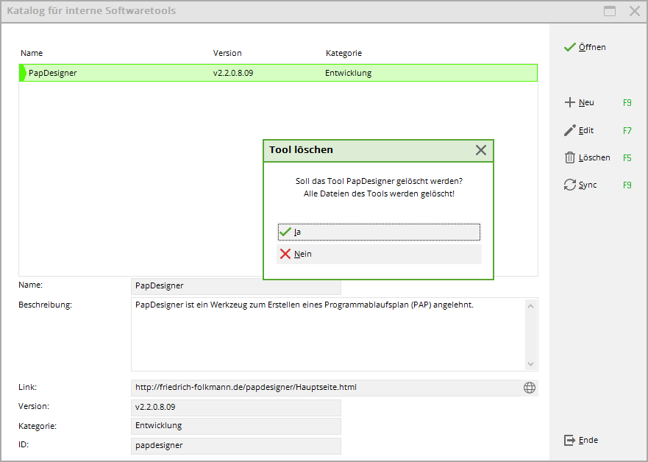Click the pencil icon for Edit
Image resolution: width=648 pixels, height=462 pixels.
click(x=569, y=130)
